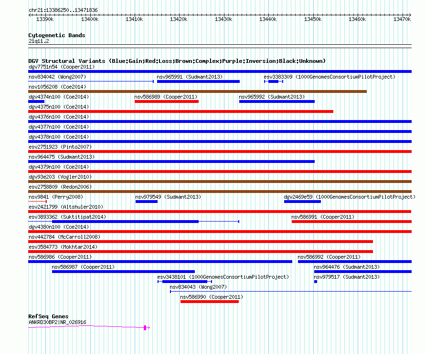
Task: Click the 13390k ruler tick label
Action: click(45, 19)
